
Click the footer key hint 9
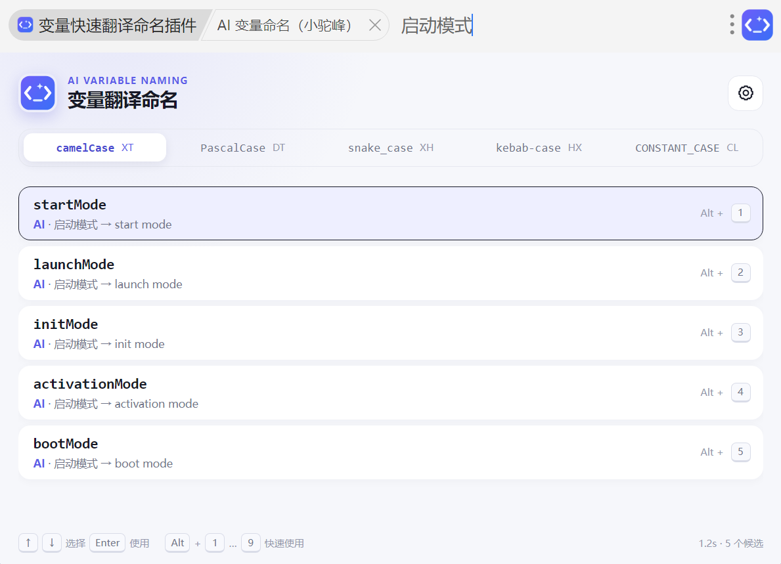(250, 543)
